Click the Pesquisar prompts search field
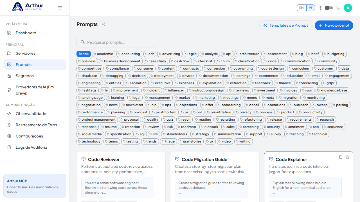The height and width of the screenshot is (202, 360). [116, 42]
